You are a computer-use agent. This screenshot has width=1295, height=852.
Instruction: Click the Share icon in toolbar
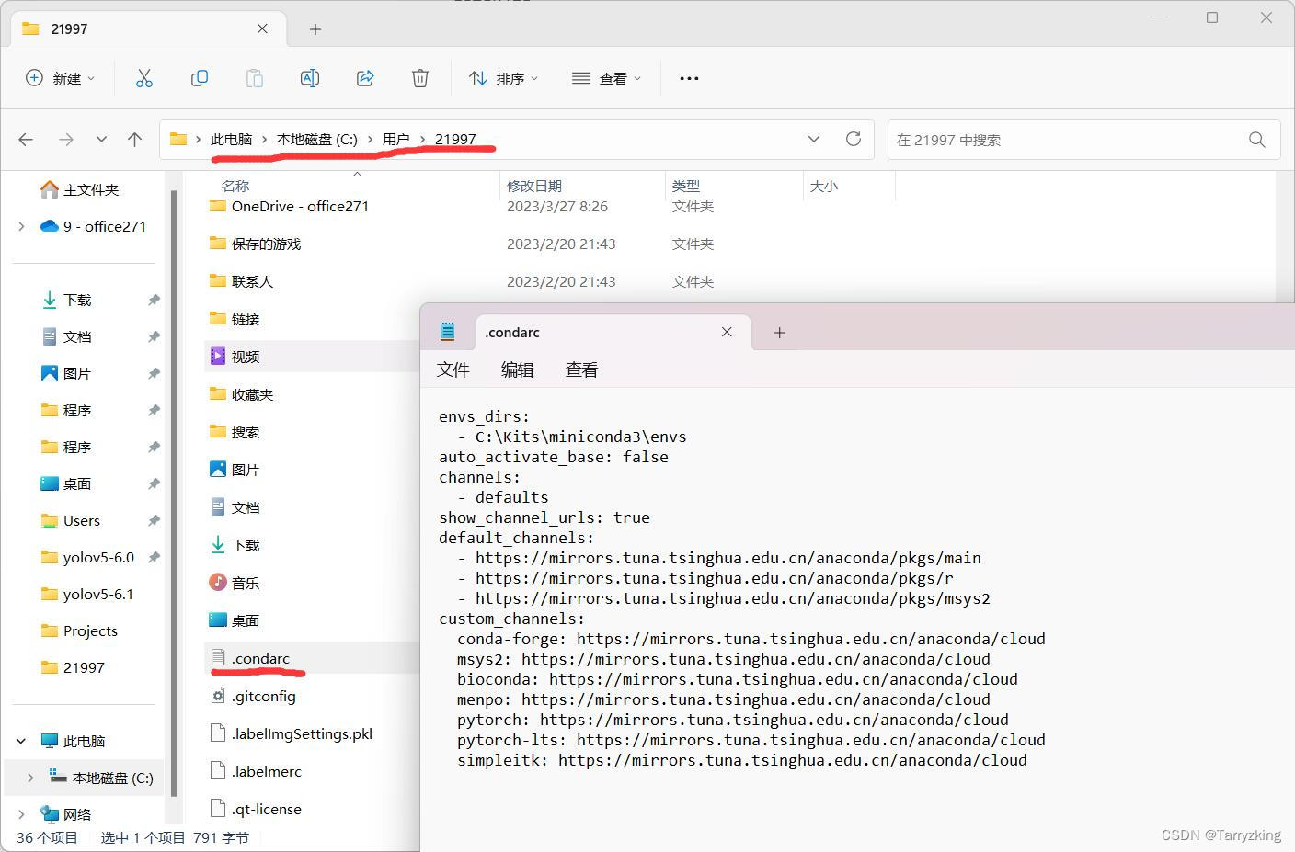coord(365,78)
